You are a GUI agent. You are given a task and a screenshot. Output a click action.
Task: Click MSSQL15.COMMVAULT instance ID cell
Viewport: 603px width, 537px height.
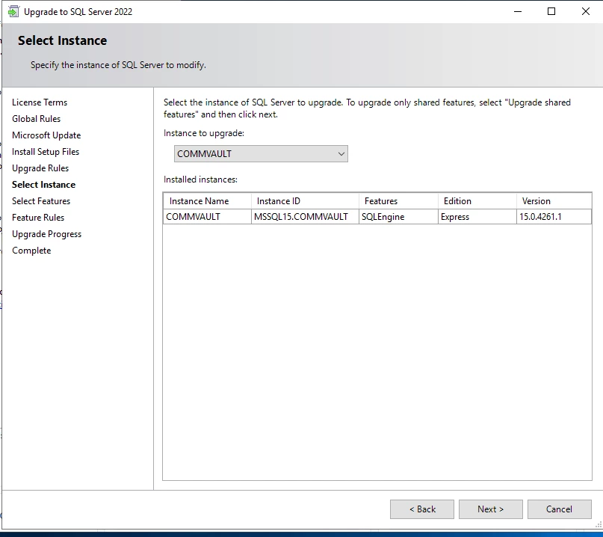click(x=305, y=217)
